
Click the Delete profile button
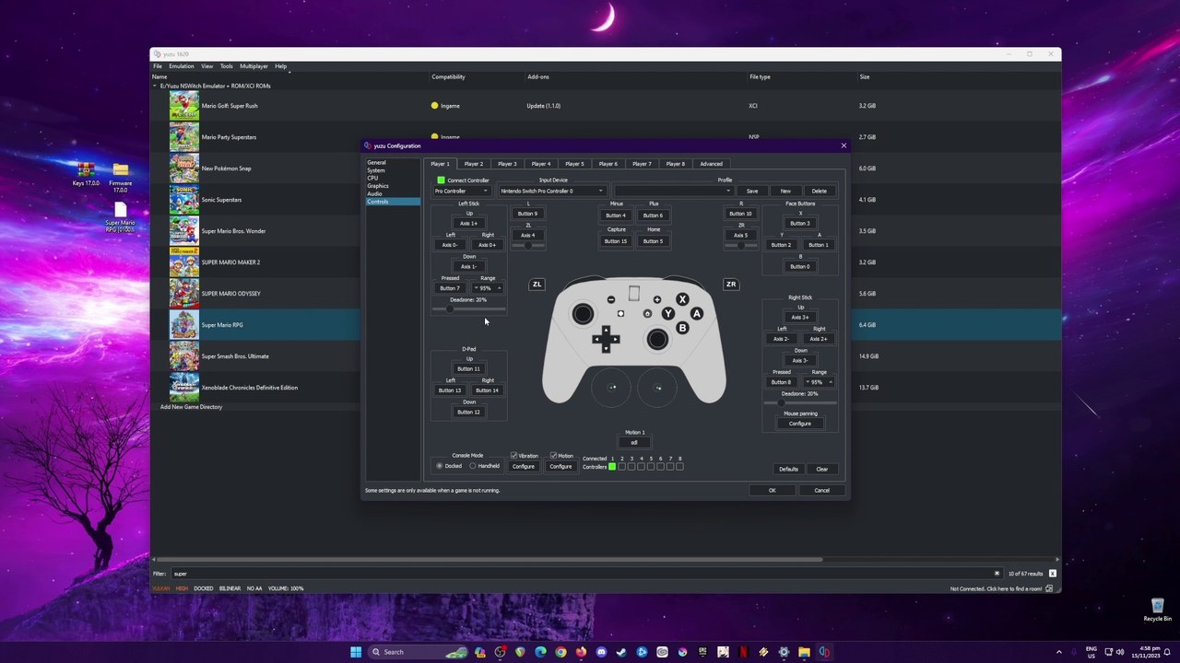tap(820, 191)
